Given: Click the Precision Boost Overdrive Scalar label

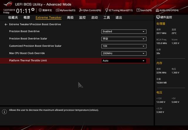Looking at the screenshot, I should click(x=28, y=39).
